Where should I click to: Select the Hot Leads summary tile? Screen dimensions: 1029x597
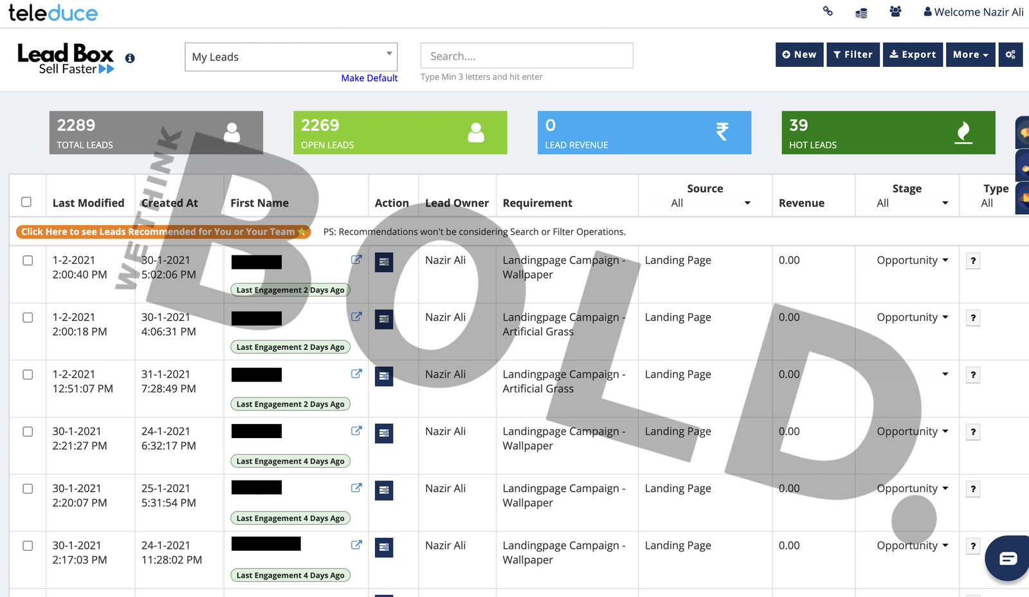[x=888, y=133]
